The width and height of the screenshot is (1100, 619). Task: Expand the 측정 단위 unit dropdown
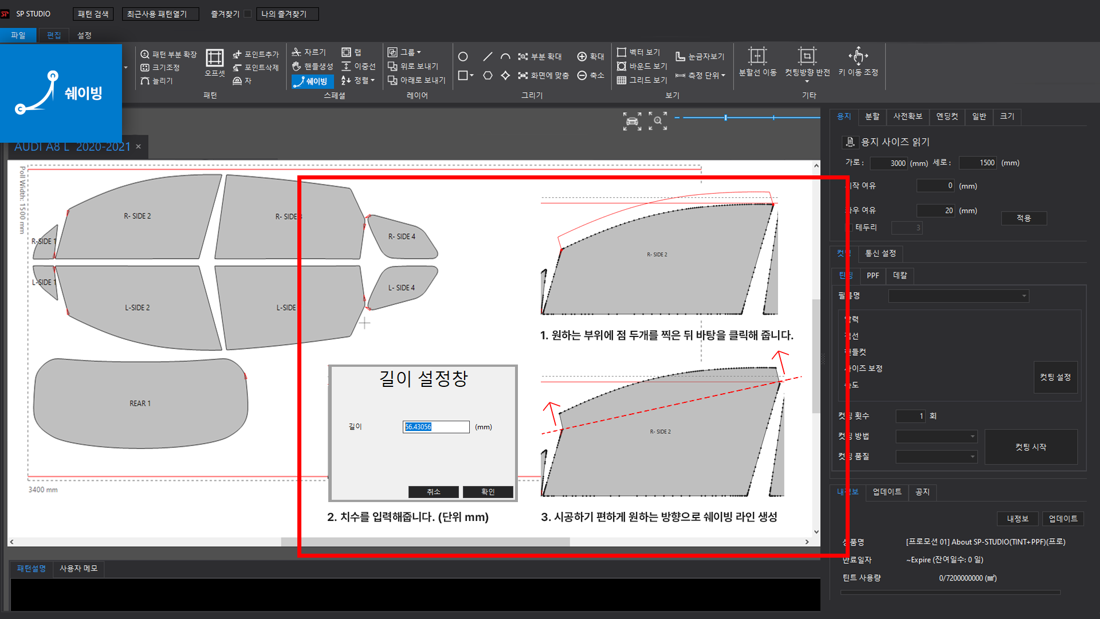723,76
